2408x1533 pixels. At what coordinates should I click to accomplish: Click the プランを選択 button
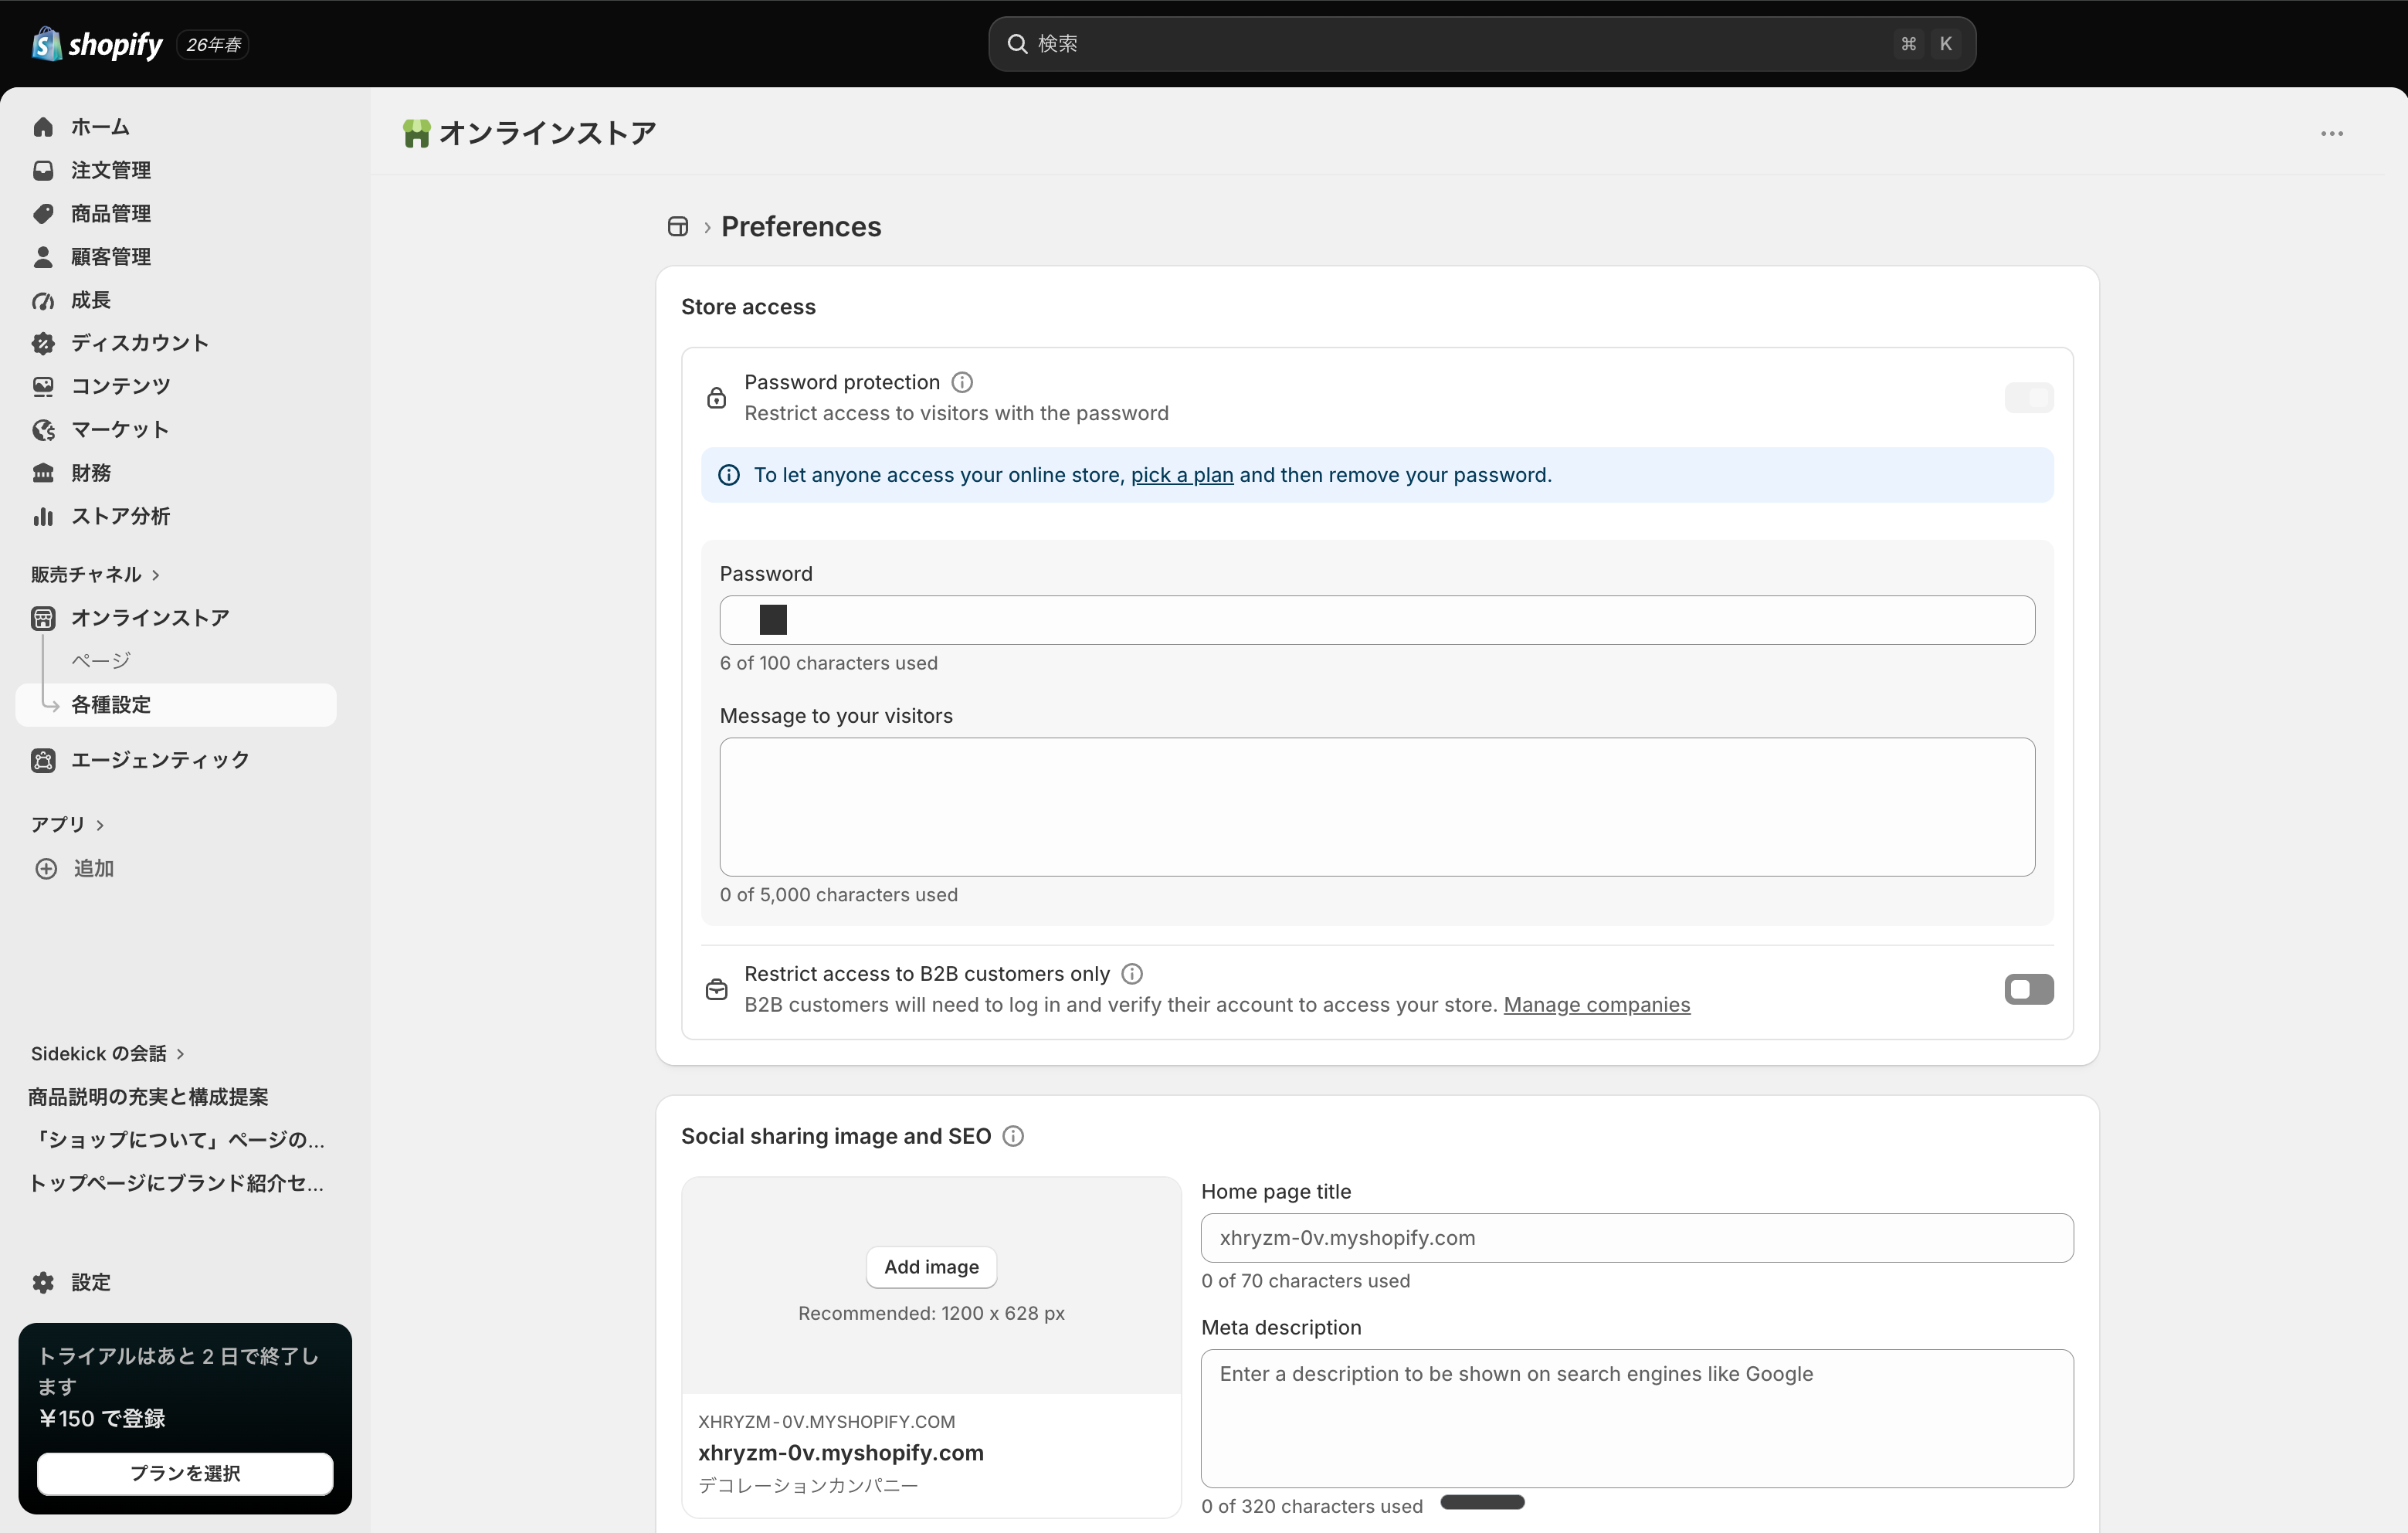coord(185,1473)
